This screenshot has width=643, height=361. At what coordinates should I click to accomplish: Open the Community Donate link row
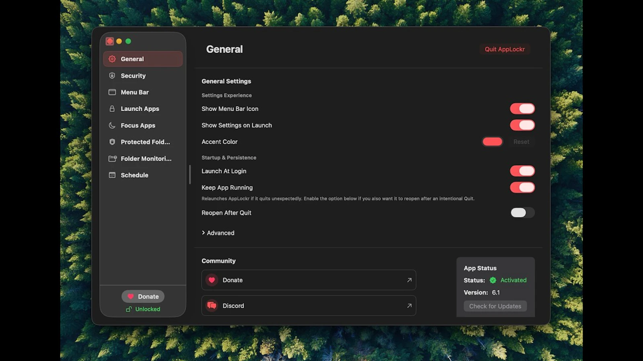[x=309, y=280]
